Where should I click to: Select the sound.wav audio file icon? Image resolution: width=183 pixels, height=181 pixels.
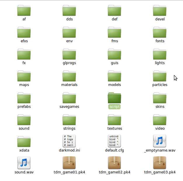tap(24, 163)
